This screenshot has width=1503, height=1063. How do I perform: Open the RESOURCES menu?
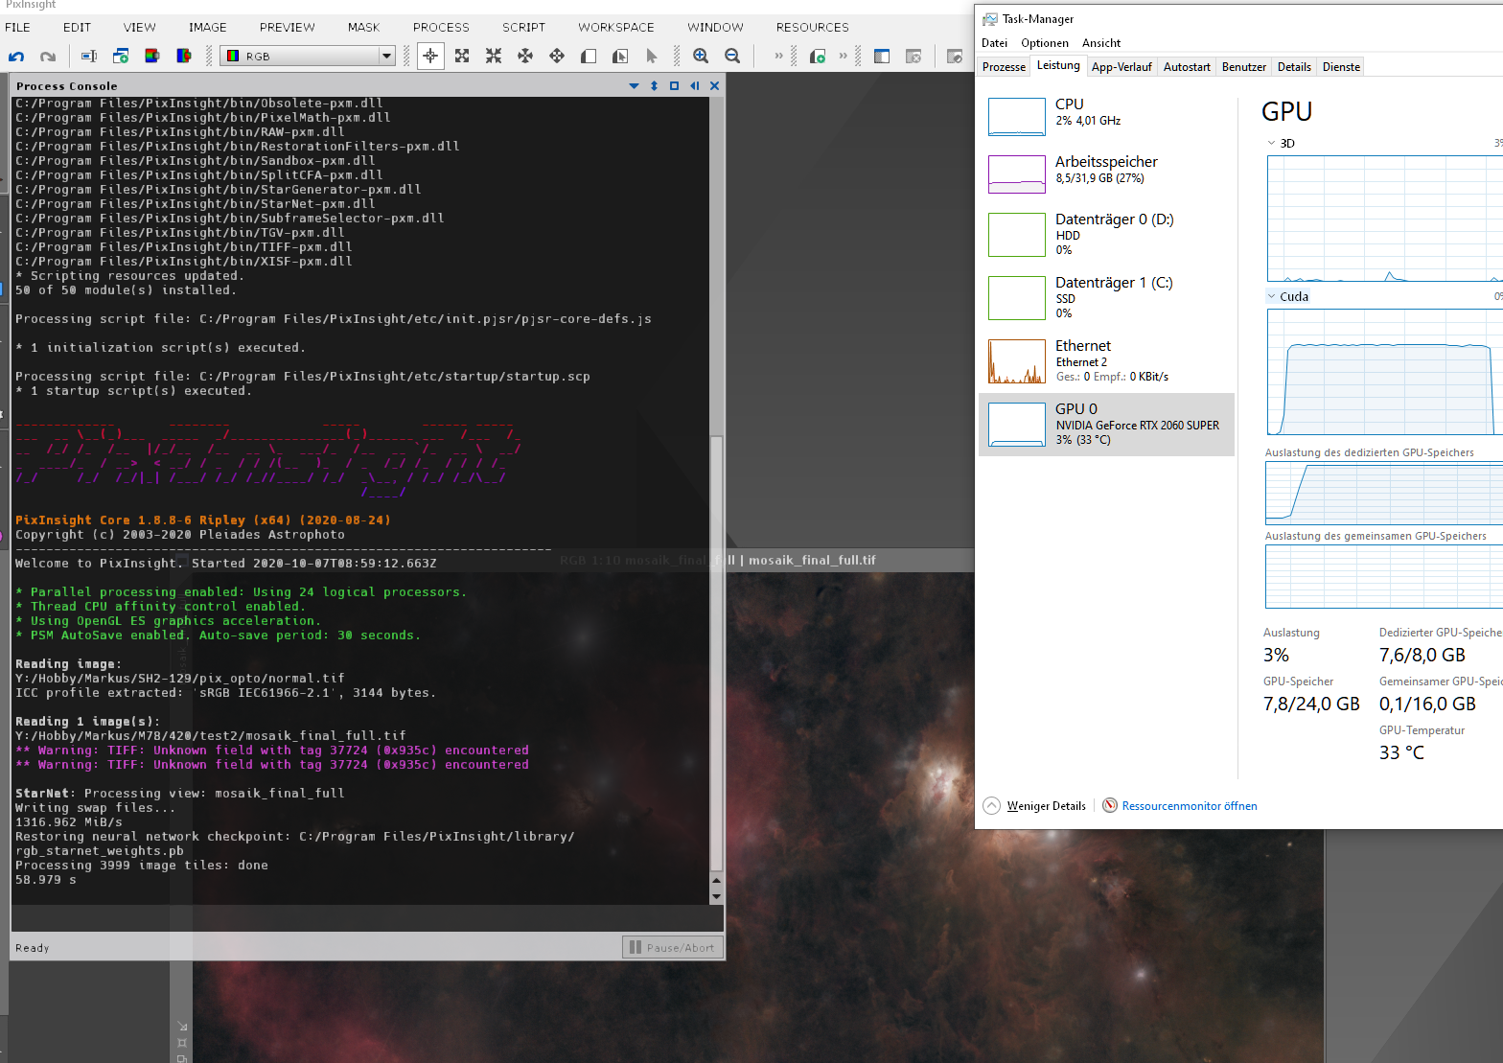[x=812, y=27]
